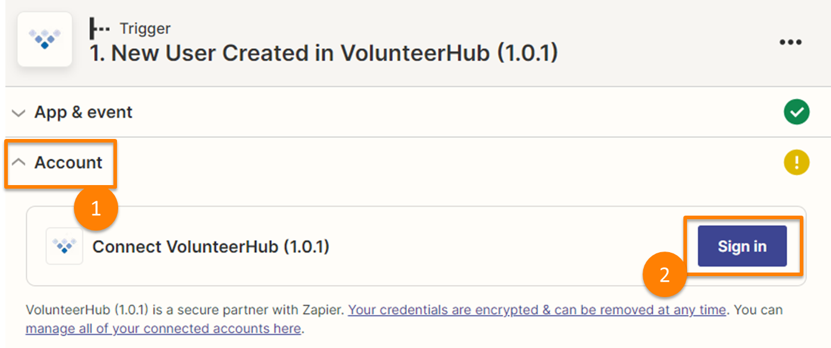Click the VolunteerHub icon next to Connect VolunteerHub
Screen dimensions: 831x348
click(x=64, y=246)
